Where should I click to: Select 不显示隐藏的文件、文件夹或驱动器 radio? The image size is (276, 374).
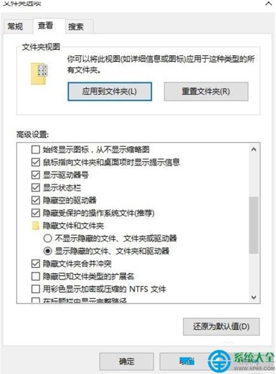(48, 238)
